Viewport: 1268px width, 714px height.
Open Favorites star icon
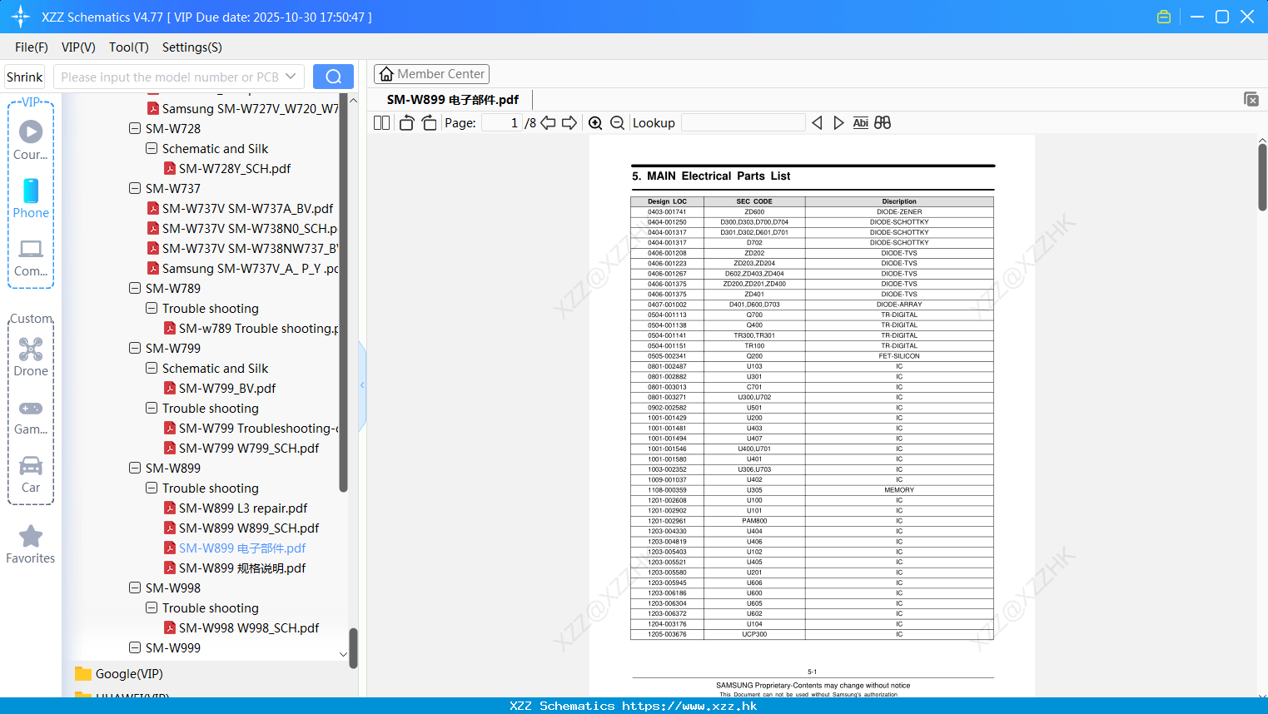[x=31, y=544]
